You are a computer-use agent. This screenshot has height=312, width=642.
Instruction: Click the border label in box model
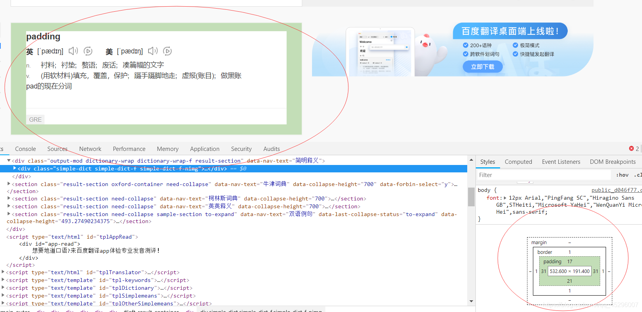click(545, 252)
